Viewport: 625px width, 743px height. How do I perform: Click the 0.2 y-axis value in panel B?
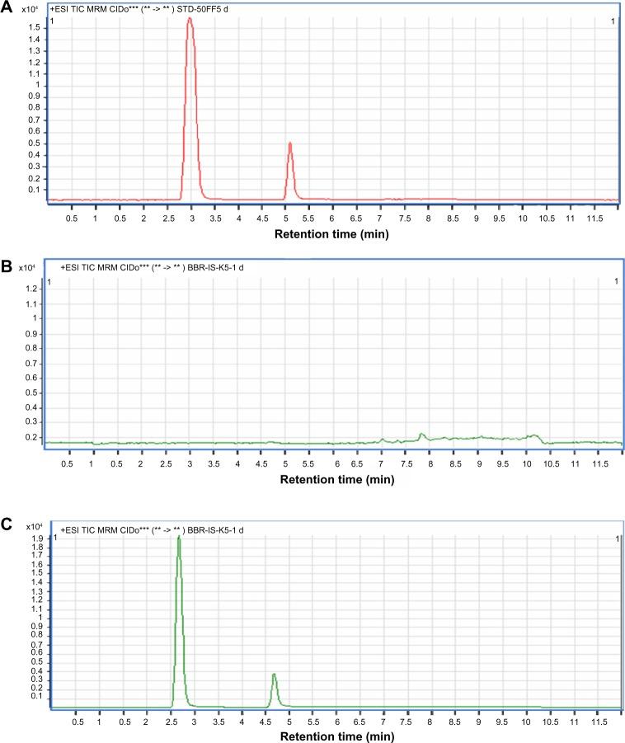tap(31, 437)
